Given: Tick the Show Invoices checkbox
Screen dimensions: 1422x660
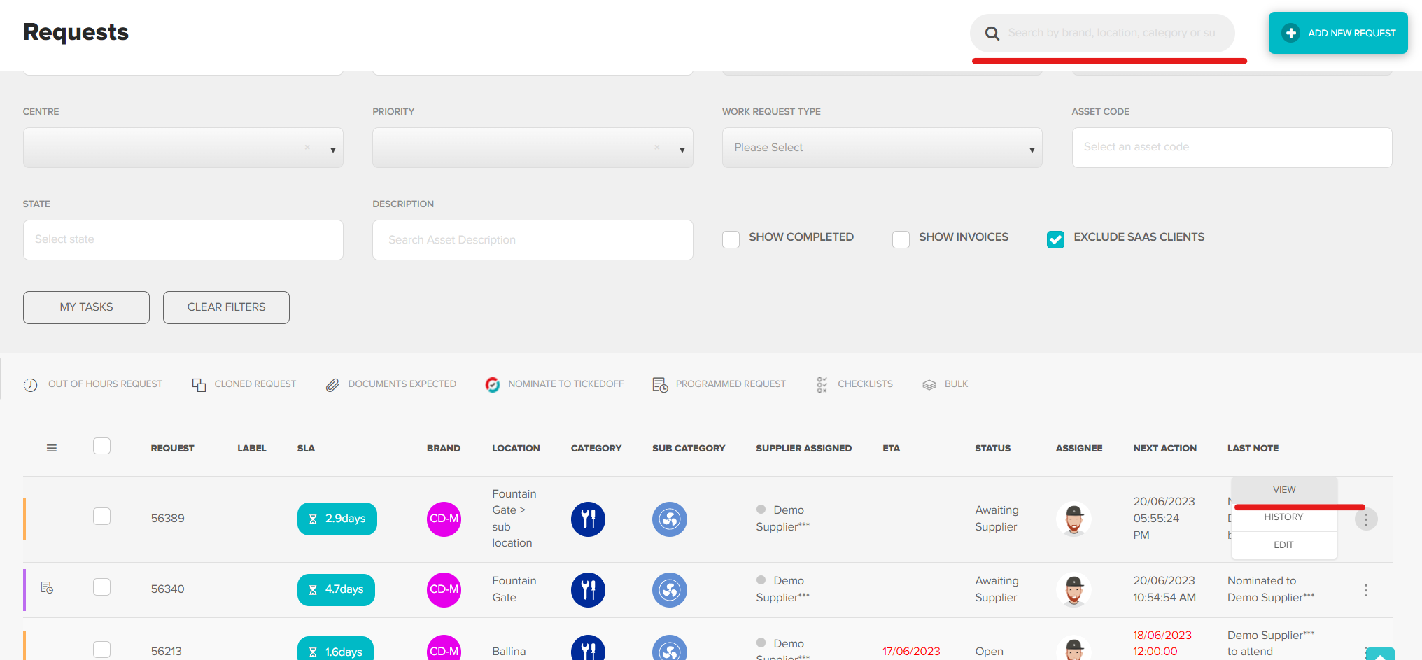Looking at the screenshot, I should coord(901,239).
